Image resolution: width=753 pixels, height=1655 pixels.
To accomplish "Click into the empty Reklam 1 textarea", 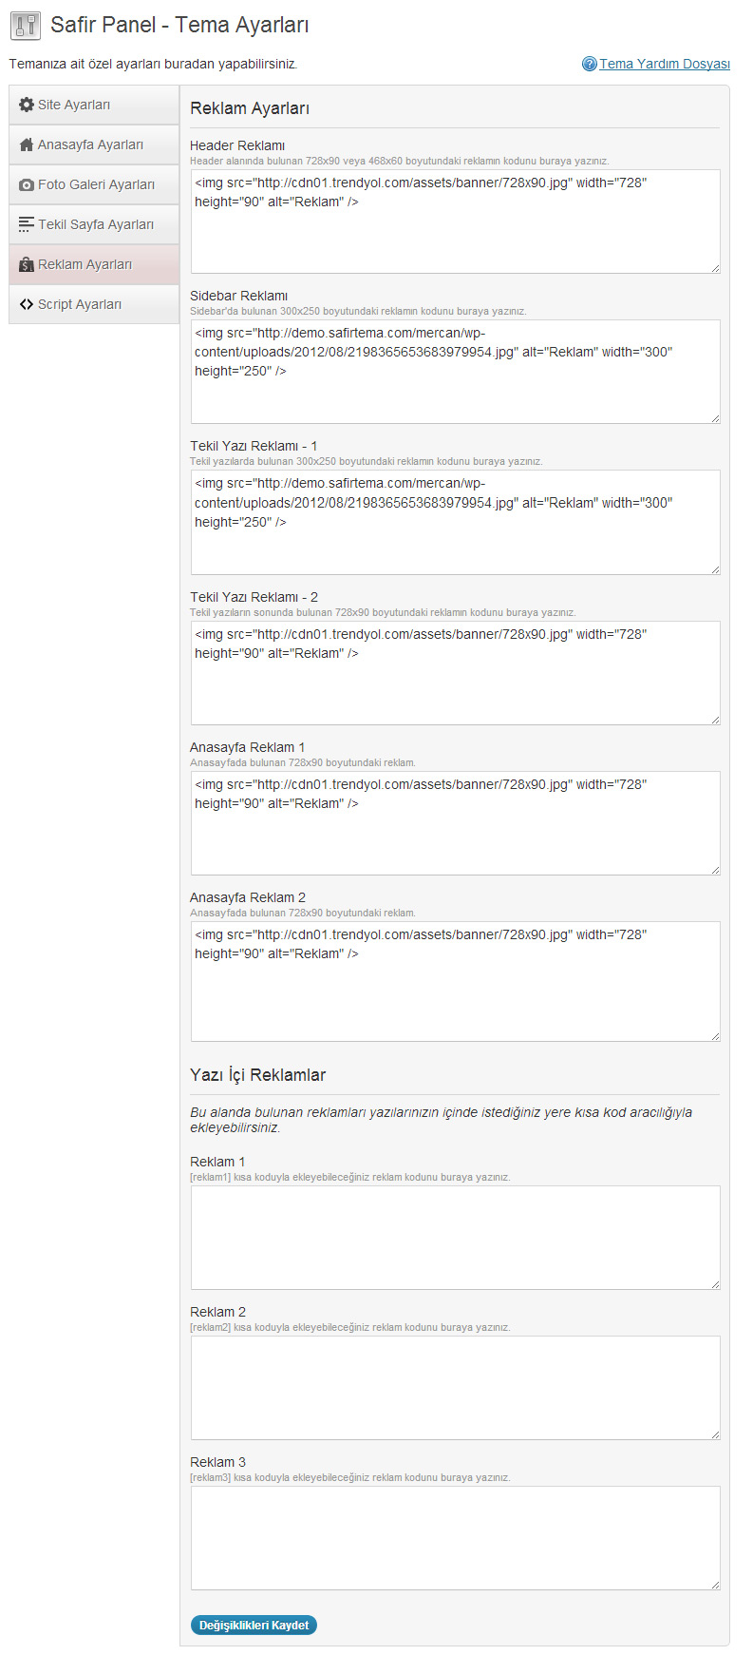I will [x=456, y=1238].
